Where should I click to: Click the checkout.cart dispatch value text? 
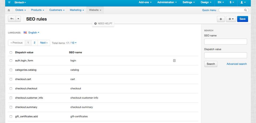pyautogui.click(x=23, y=79)
